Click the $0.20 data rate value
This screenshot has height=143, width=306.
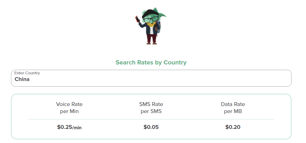[233, 127]
